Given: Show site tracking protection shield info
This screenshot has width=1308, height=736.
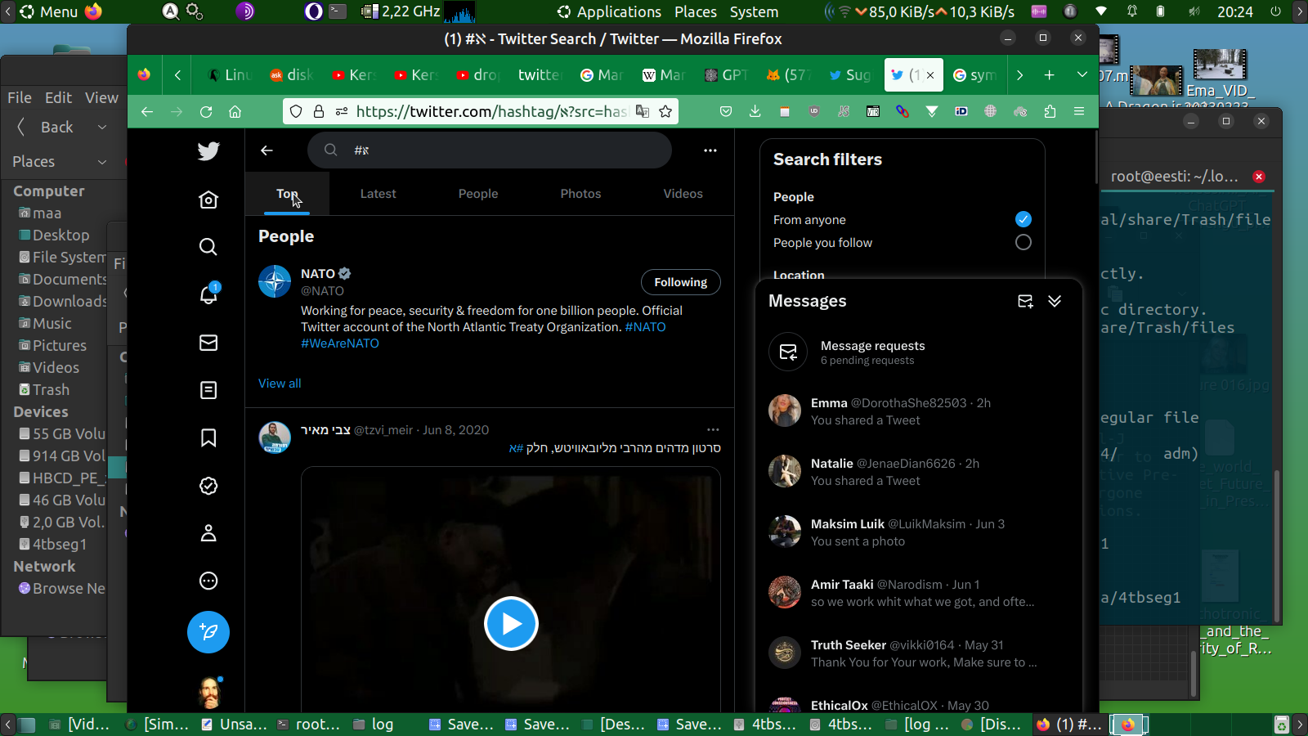Looking at the screenshot, I should (x=296, y=112).
